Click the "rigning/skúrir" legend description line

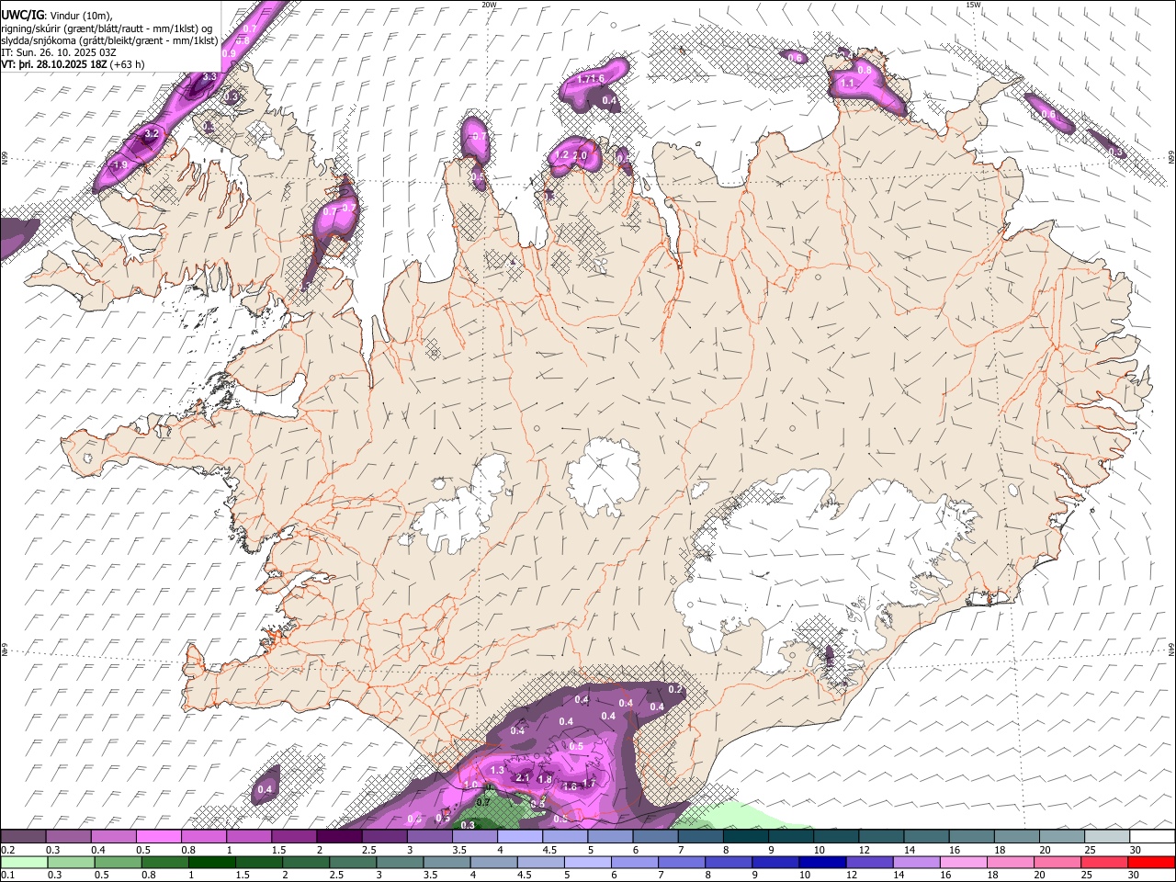[108, 28]
